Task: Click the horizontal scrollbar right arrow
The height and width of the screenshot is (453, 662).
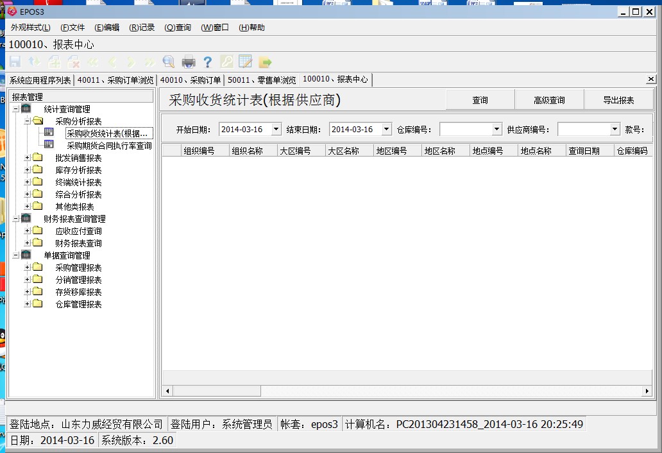Action: 647,391
